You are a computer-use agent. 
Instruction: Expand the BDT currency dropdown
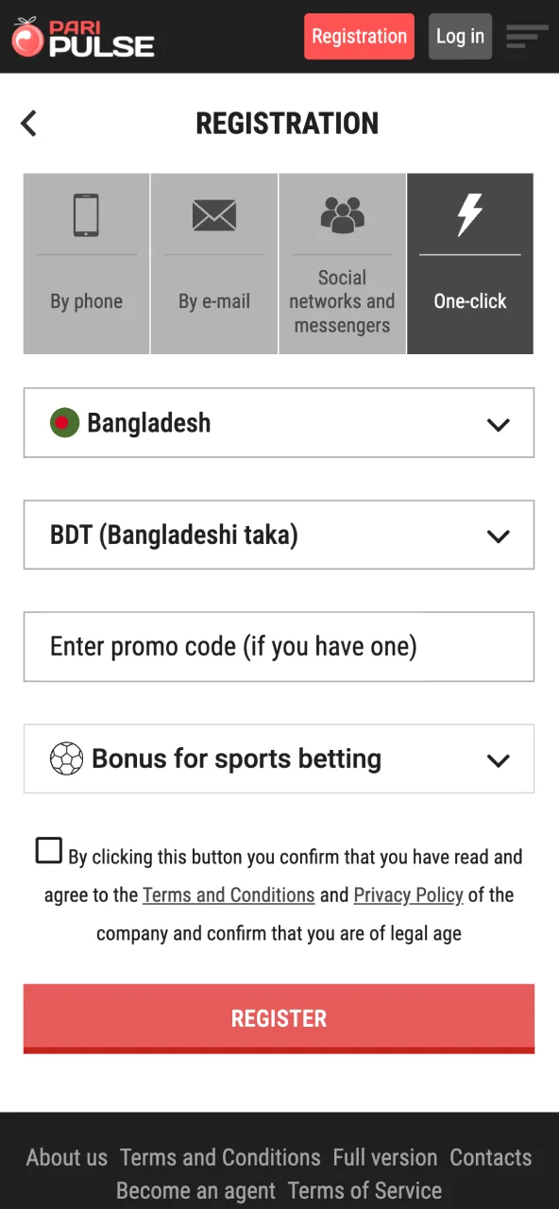[279, 535]
